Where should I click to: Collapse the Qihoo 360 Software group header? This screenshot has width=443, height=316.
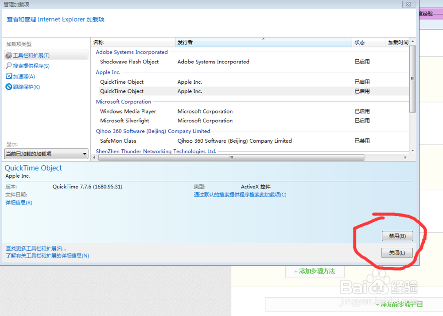point(153,131)
